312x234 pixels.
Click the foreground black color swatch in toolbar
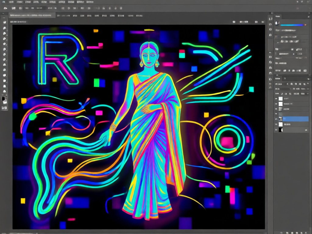[x=3, y=99]
